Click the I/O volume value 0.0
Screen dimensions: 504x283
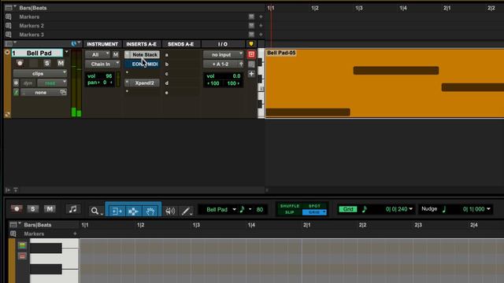236,76
